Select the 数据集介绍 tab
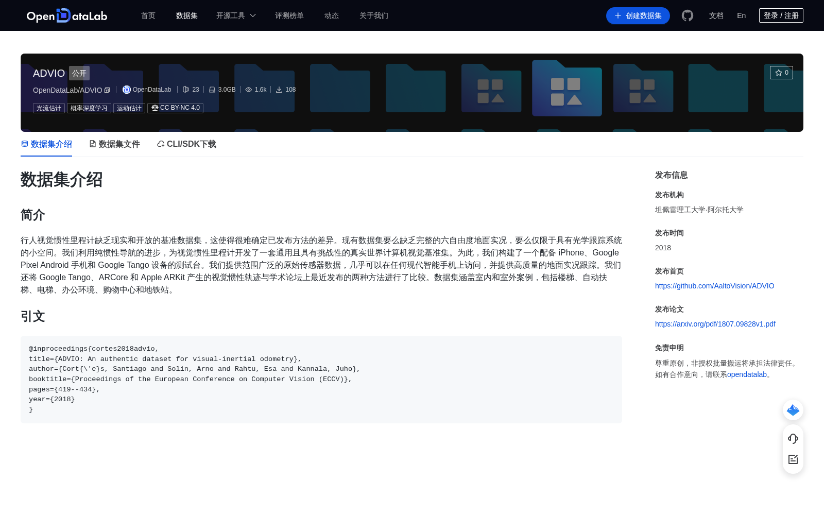This screenshot has width=824, height=515. tap(46, 144)
